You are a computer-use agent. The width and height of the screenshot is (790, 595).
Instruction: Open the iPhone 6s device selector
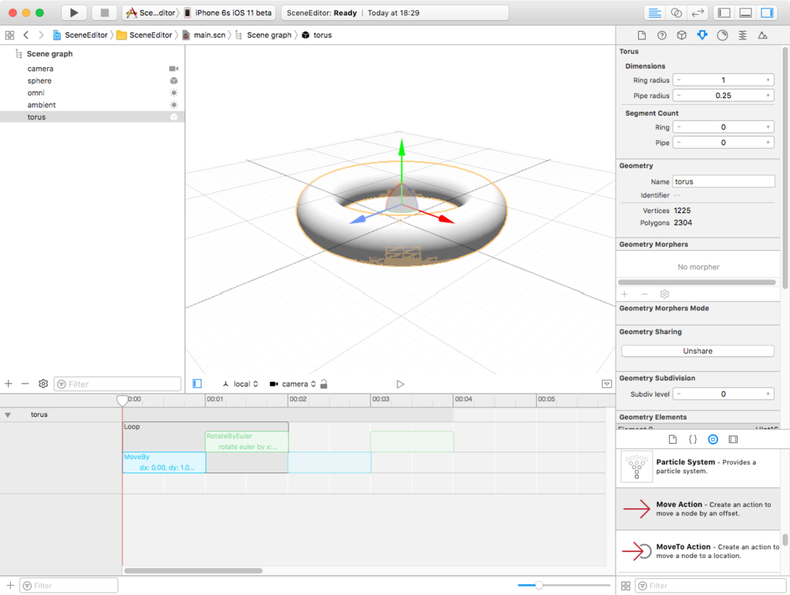(228, 12)
